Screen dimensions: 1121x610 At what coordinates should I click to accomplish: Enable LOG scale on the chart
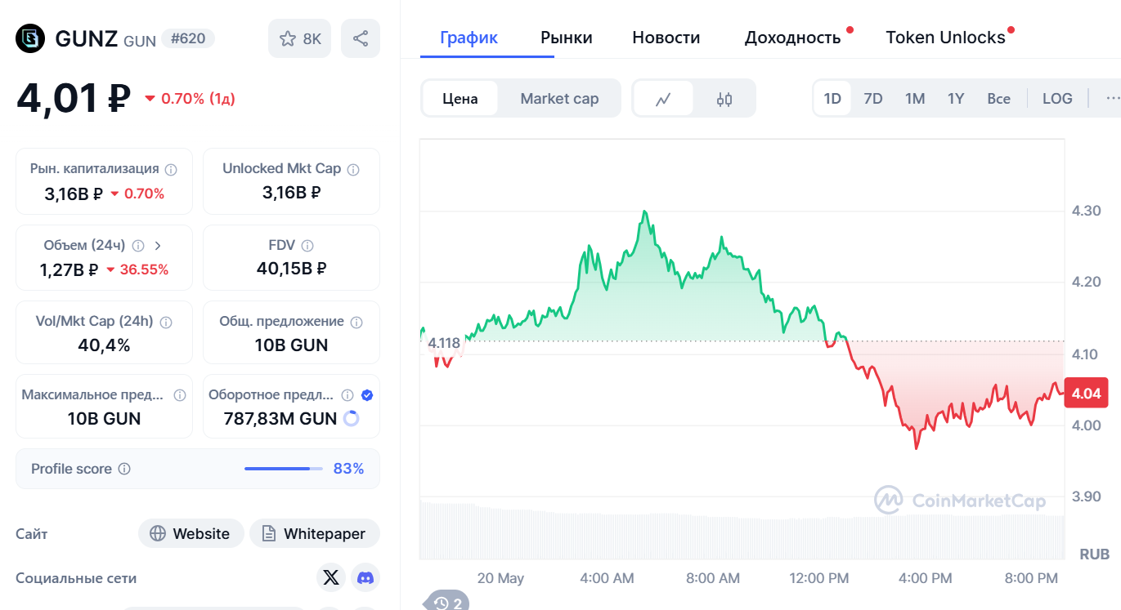point(1057,99)
